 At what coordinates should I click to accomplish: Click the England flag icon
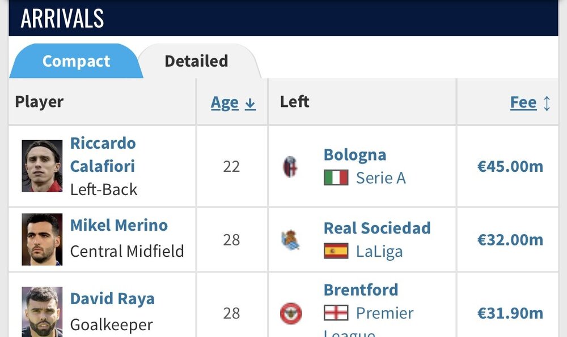[x=336, y=313]
